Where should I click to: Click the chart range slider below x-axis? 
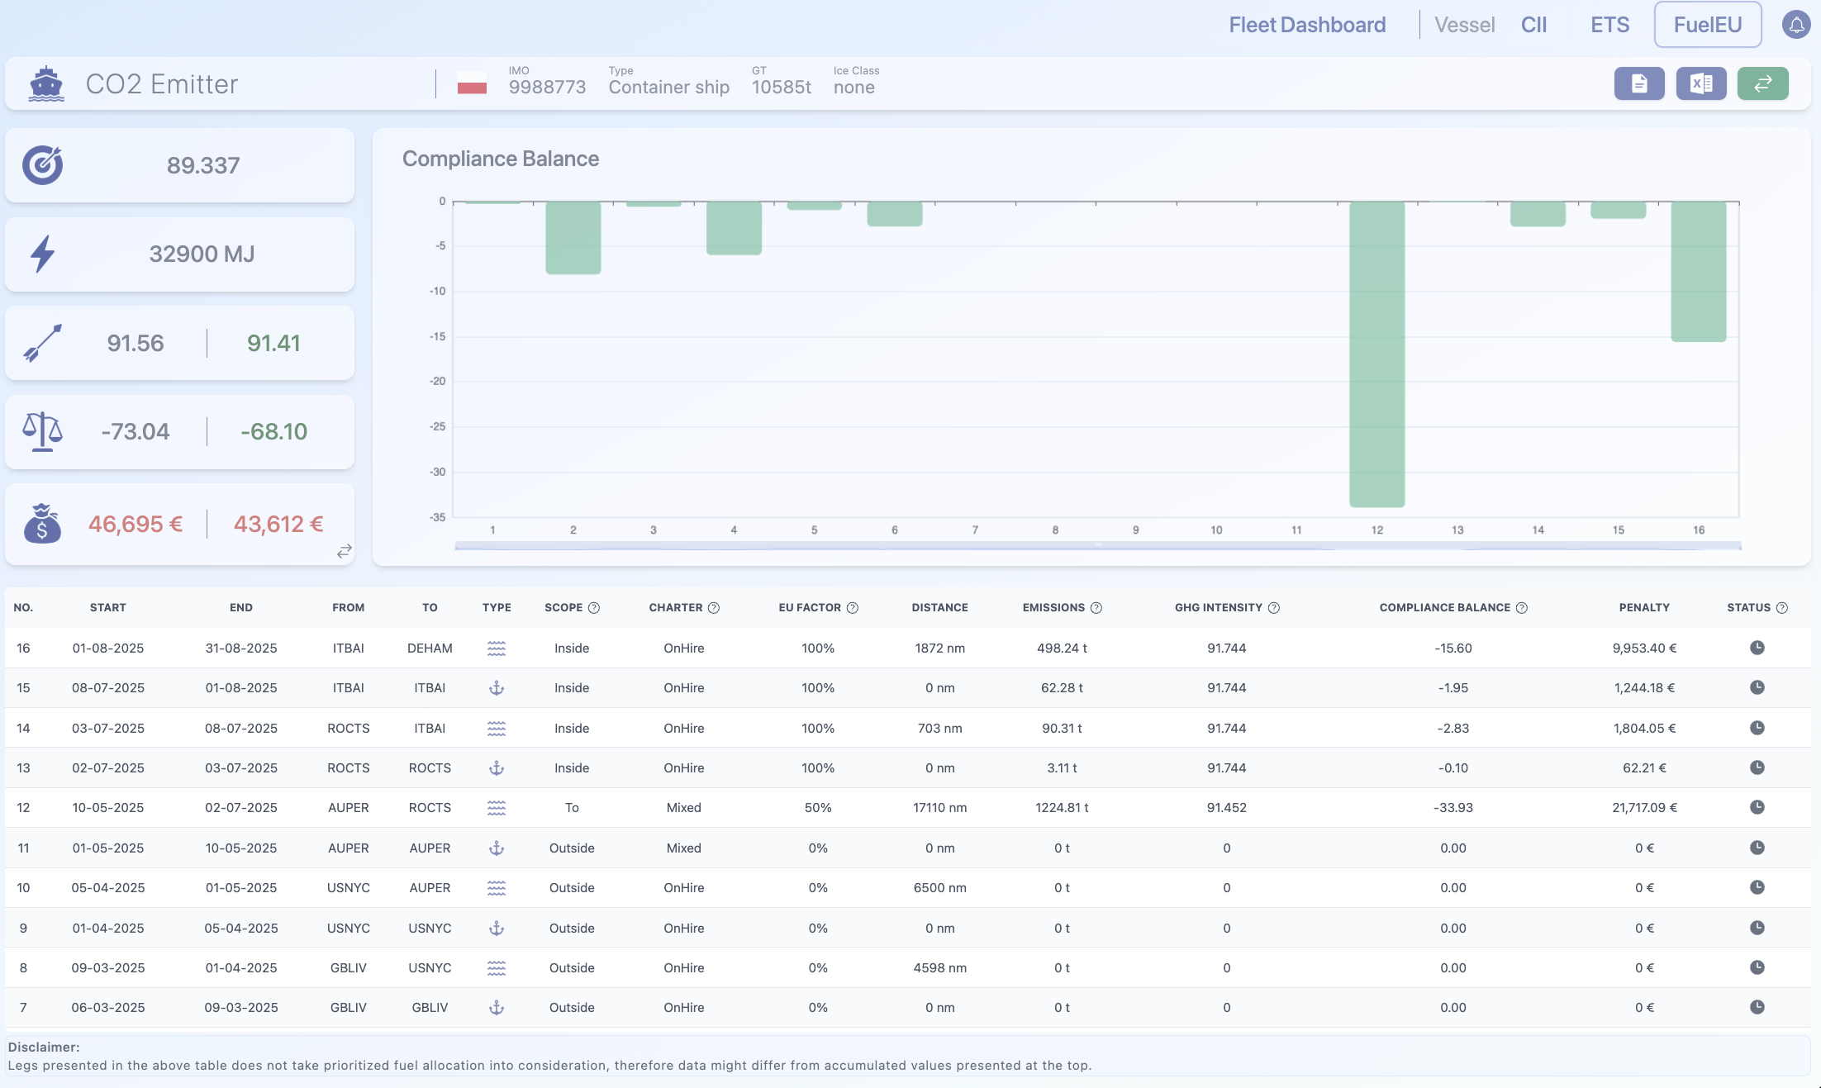coord(1097,545)
